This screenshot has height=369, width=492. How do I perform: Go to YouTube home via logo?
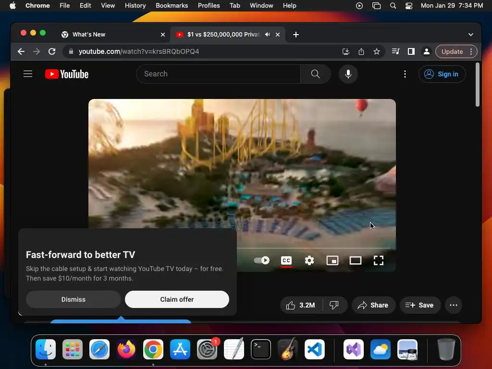[67, 74]
